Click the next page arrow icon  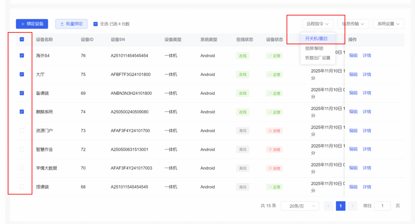coord(353,206)
